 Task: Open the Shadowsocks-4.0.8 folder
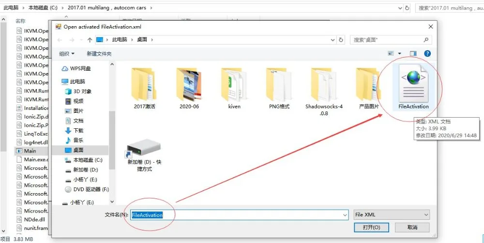tap(324, 84)
